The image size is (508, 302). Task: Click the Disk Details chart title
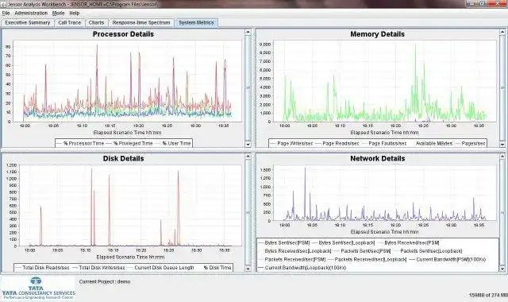click(124, 159)
